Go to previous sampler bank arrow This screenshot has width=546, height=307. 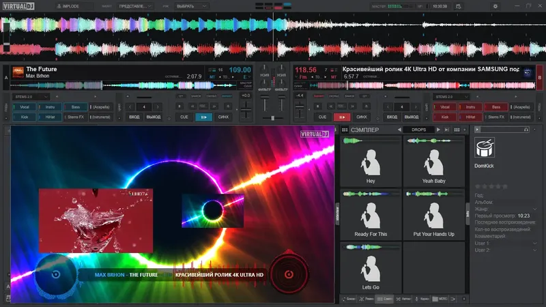[399, 130]
